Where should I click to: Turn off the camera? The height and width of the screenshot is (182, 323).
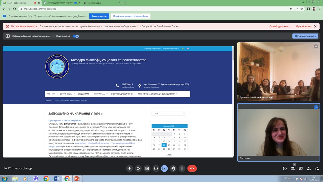(x=138, y=168)
